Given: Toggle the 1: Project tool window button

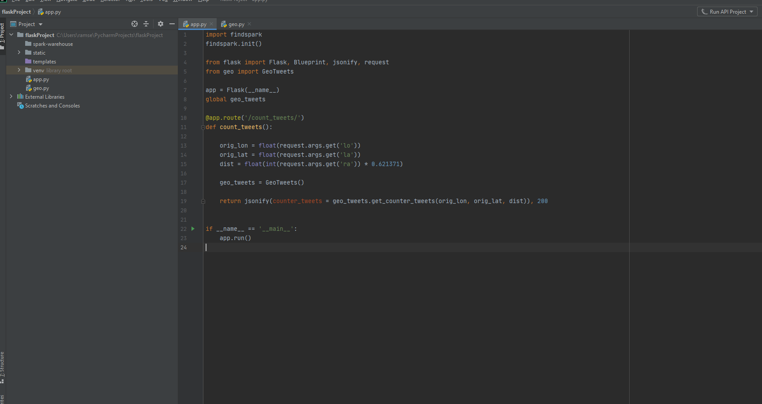Looking at the screenshot, I should 3,36.
